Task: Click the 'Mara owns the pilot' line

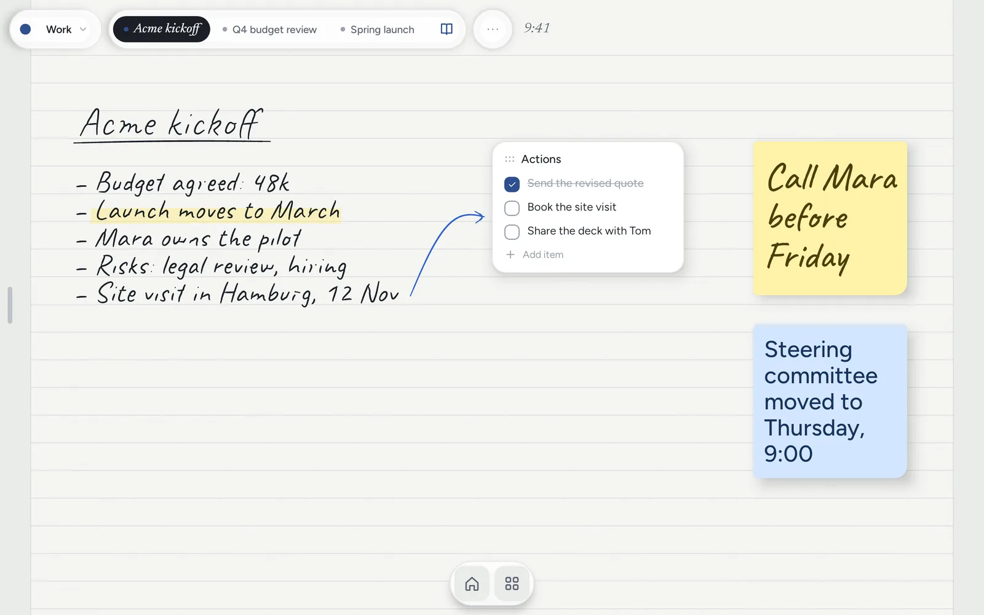Action: click(188, 239)
